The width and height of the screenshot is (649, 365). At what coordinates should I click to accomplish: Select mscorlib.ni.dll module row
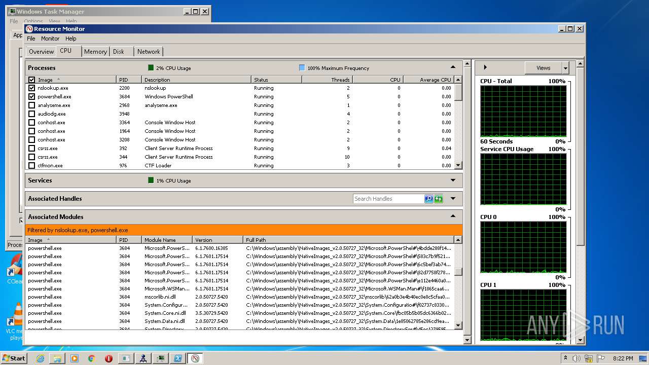[240, 297]
